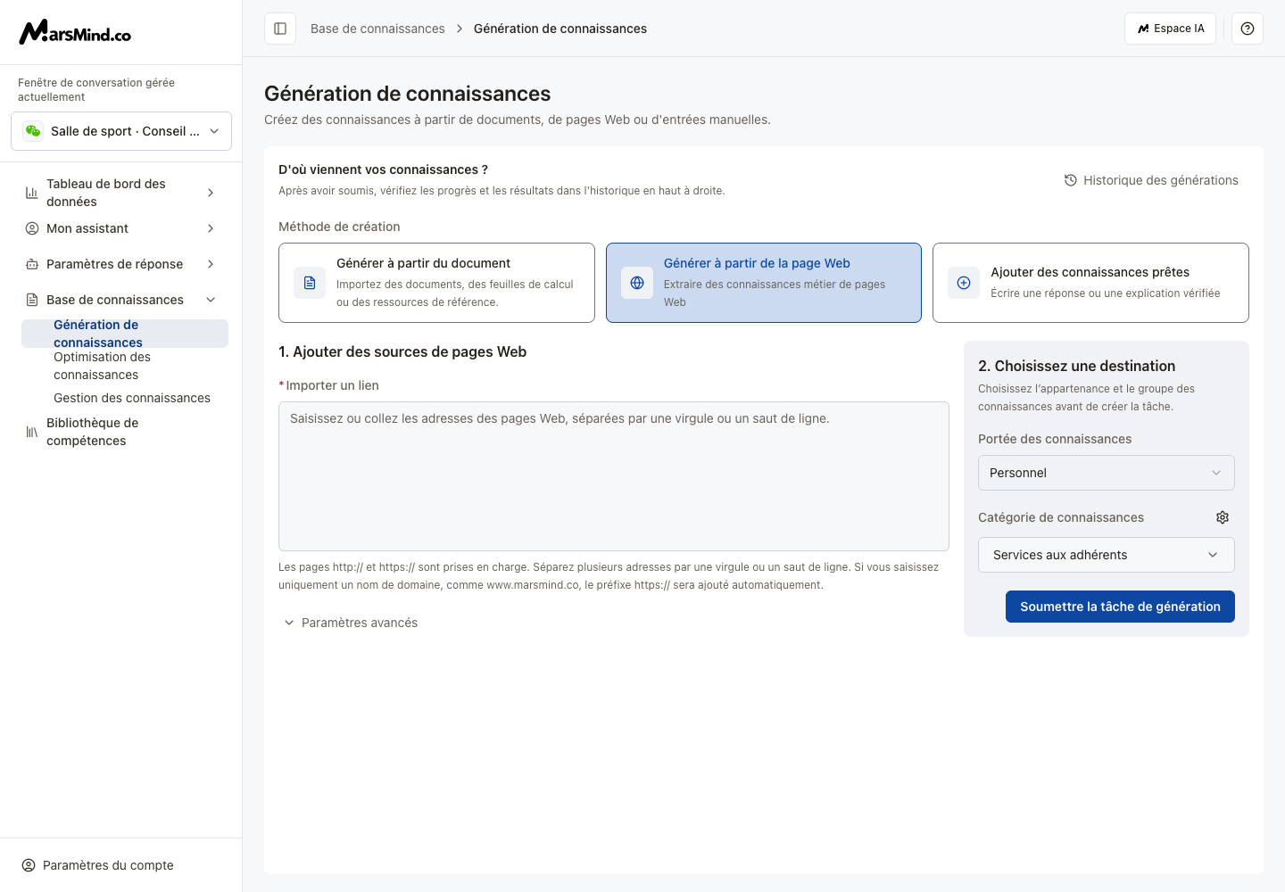The width and height of the screenshot is (1285, 892).
Task: Click the history clock icon
Action: [1071, 180]
